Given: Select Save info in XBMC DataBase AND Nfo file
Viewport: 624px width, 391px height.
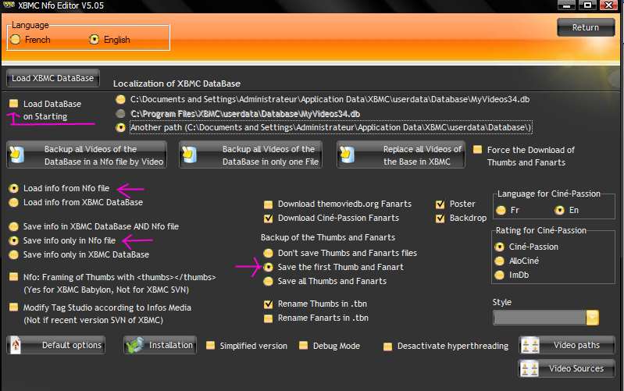Looking at the screenshot, I should (14, 227).
